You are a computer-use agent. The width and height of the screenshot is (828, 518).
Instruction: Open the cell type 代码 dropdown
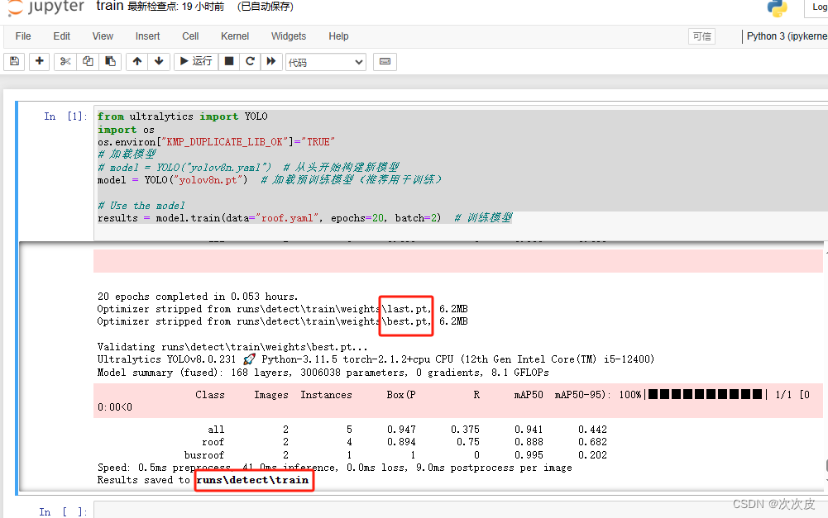326,62
